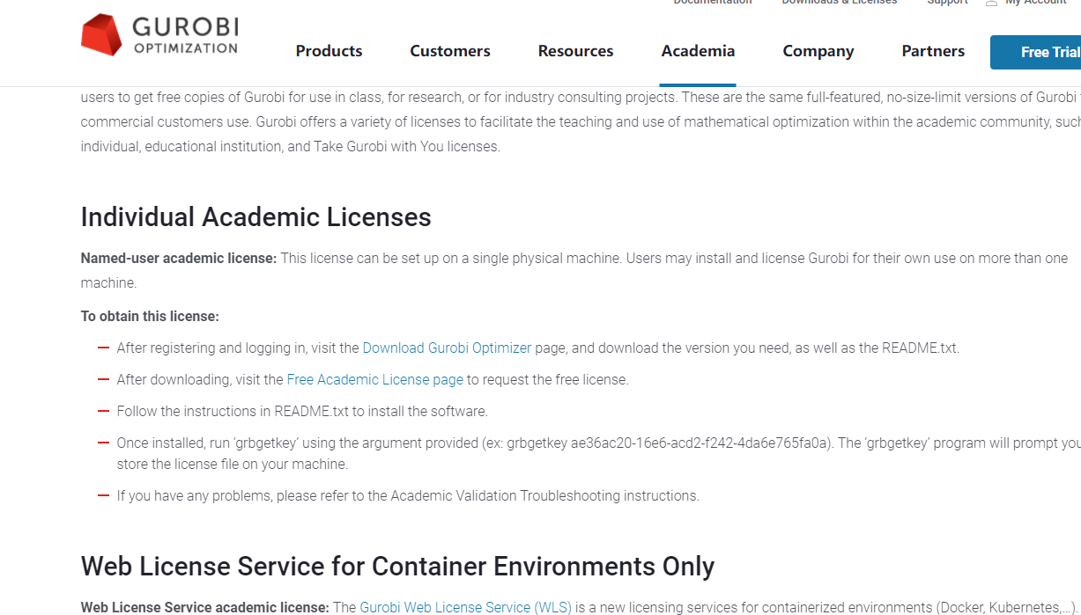
Task: Follow the Gurobi Web License Service (WLS) link
Action: coord(466,607)
